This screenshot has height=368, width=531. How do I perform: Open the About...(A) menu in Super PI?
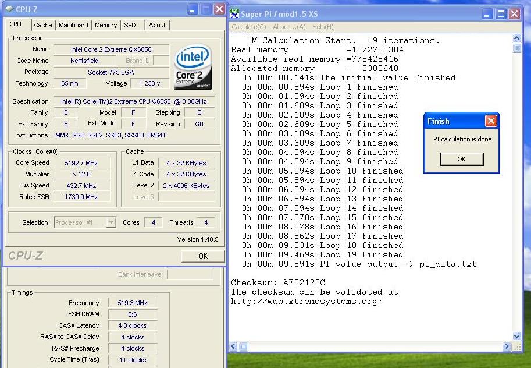(x=289, y=27)
